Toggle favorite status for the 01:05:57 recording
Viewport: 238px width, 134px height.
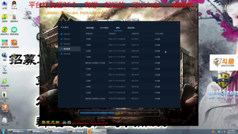157,69
